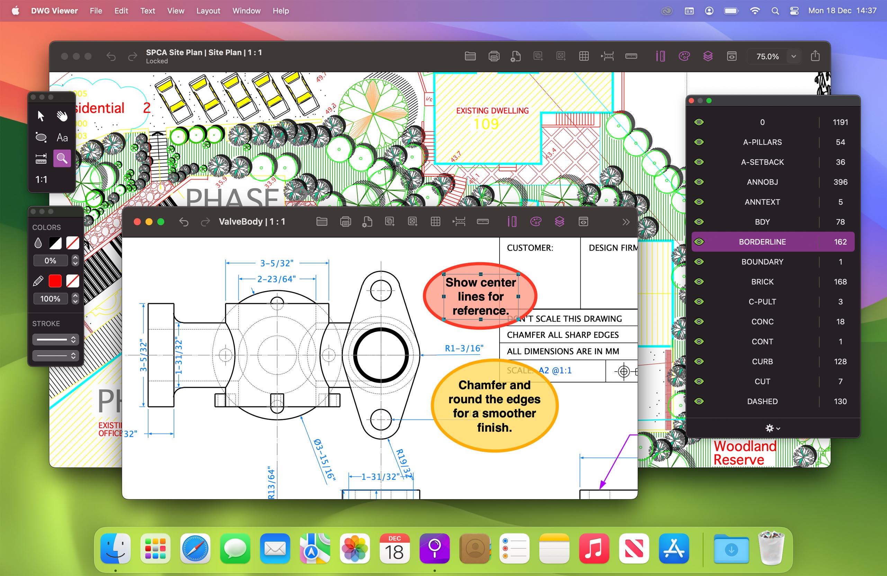Click the Share button in the SPCA window toolbar

pyautogui.click(x=815, y=56)
